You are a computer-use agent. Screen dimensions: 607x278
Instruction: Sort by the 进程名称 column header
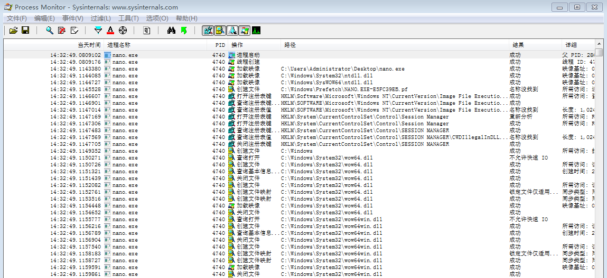pos(155,45)
